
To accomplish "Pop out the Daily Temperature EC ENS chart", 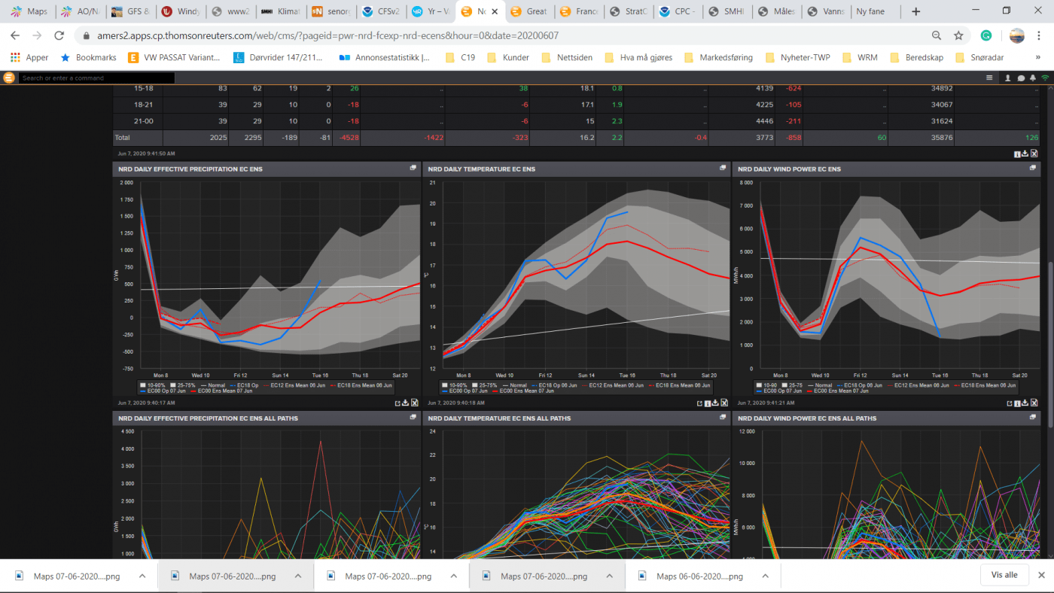I will click(723, 168).
